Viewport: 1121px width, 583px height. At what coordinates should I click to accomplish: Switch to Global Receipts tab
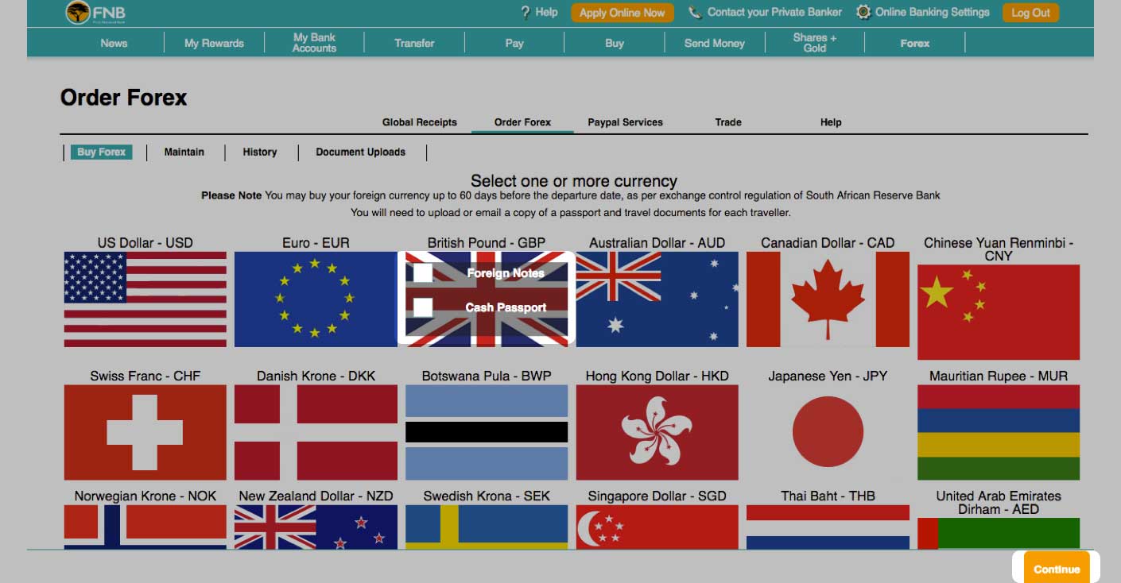[x=420, y=122]
